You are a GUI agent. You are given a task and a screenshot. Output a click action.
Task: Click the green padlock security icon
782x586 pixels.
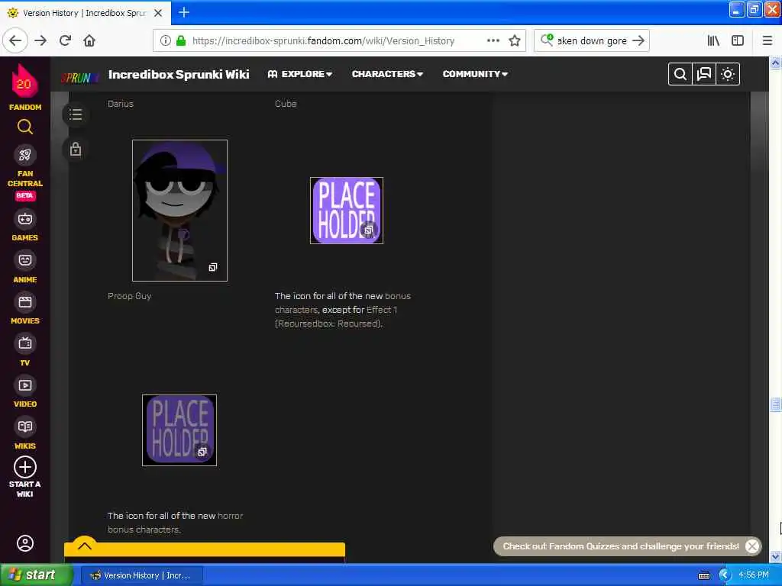pos(182,41)
